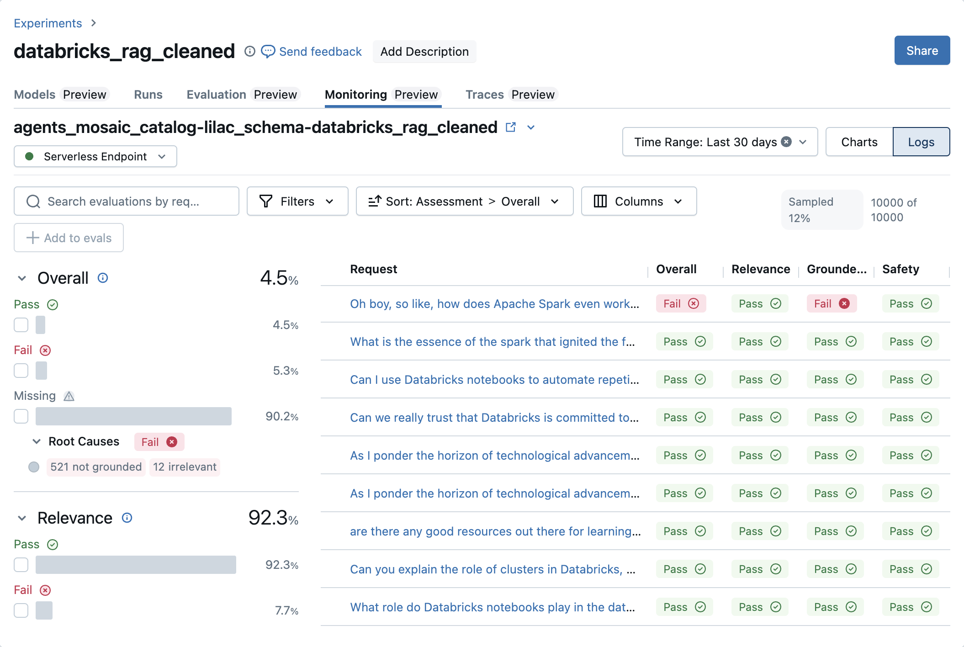Go back to Experiments breadcrumb
Viewport: 964px width, 647px height.
tap(48, 23)
